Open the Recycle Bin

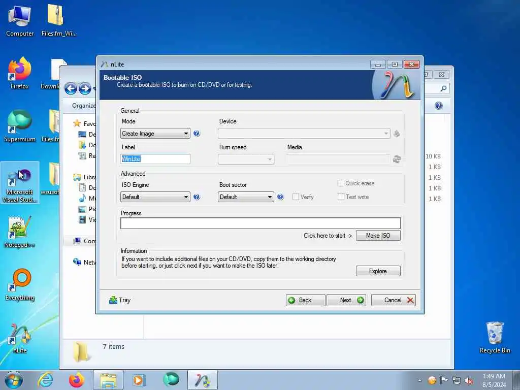click(x=495, y=338)
